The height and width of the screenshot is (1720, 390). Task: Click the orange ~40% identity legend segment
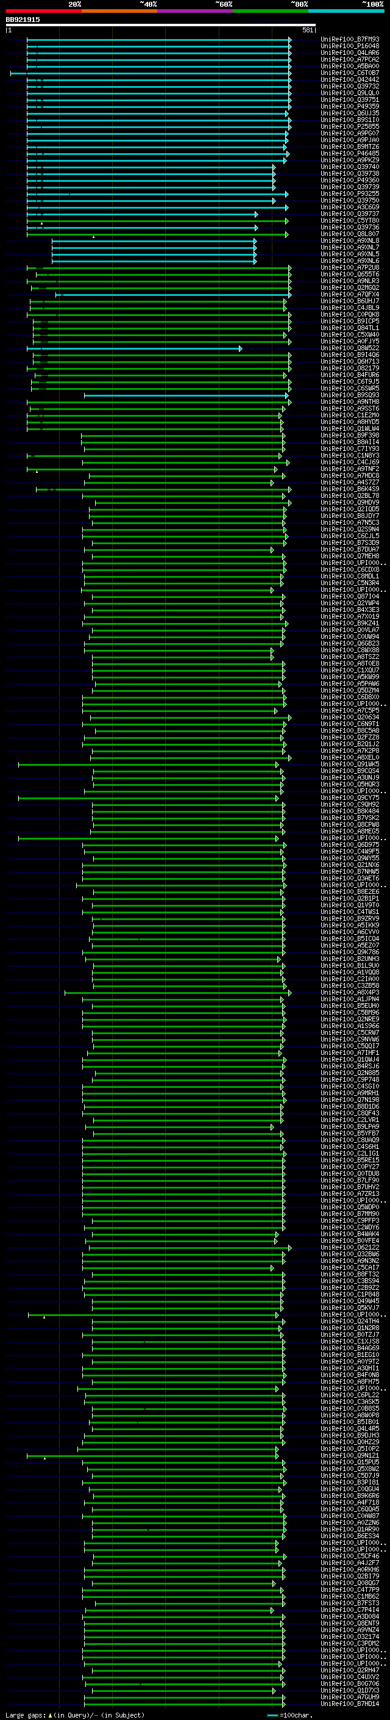119,11
